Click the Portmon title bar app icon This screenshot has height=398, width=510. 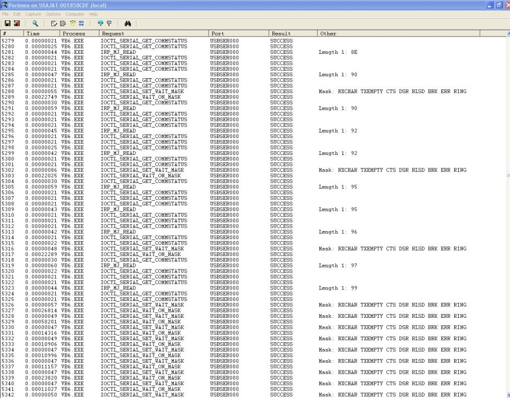tap(4, 5)
